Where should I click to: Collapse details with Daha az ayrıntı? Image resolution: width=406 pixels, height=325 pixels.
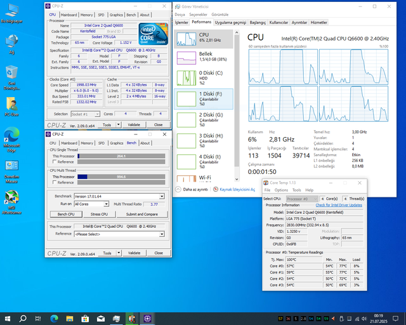(x=192, y=189)
